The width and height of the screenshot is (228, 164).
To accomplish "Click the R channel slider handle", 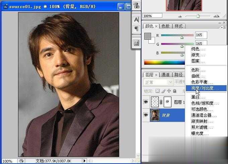I will tap(182, 38).
